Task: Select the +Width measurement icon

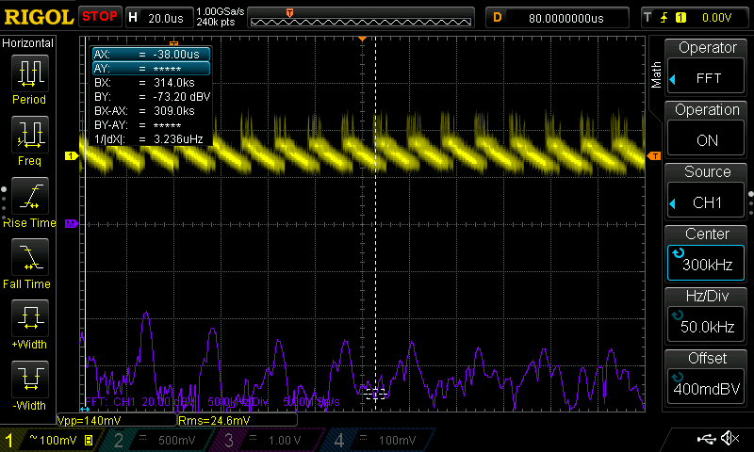Action: pyautogui.click(x=28, y=324)
